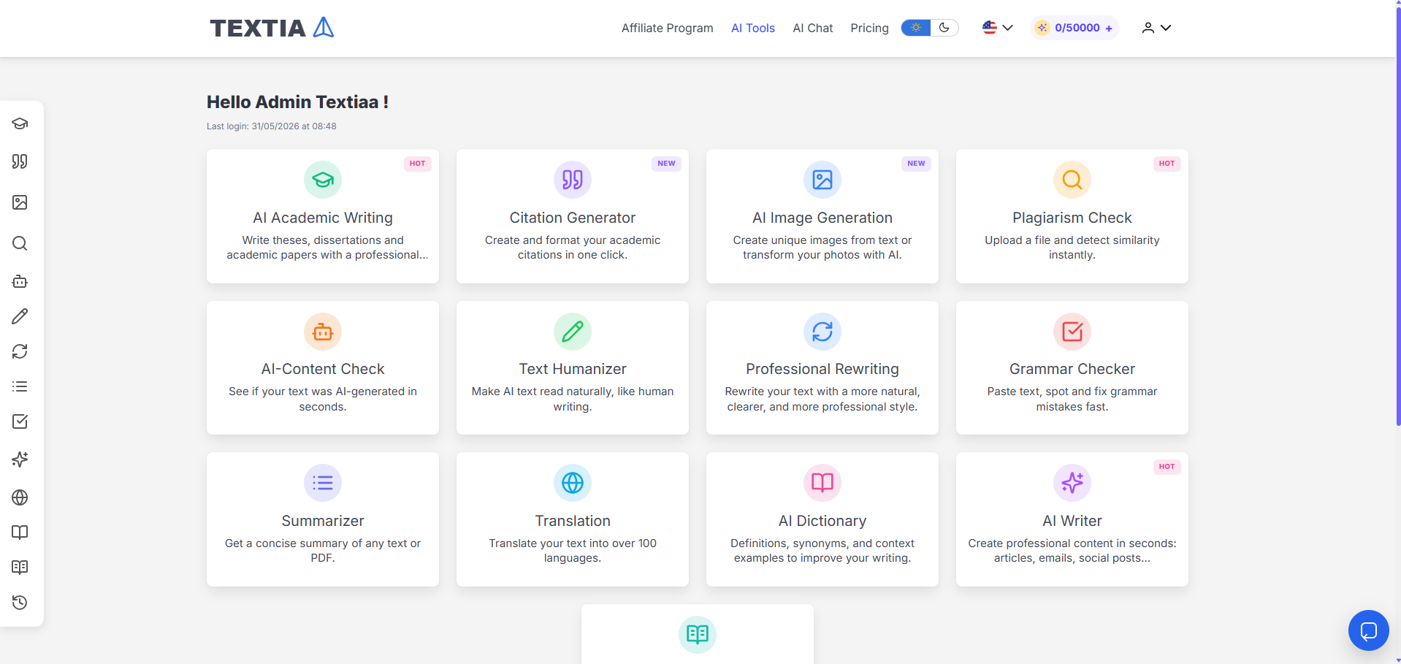Open Image Generation icon in sidebar

click(x=20, y=202)
